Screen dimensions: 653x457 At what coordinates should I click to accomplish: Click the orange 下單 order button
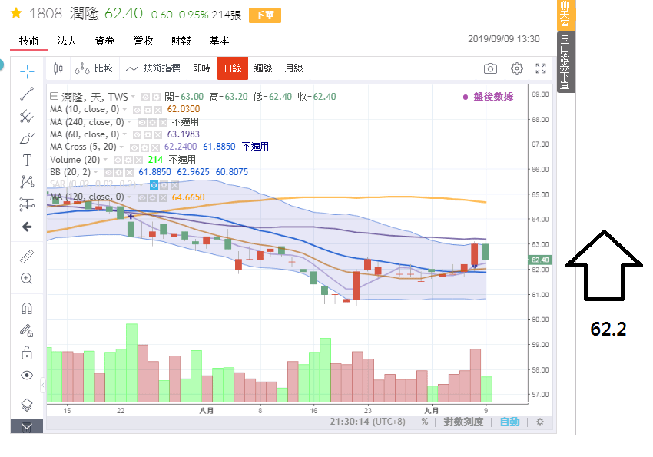click(265, 15)
